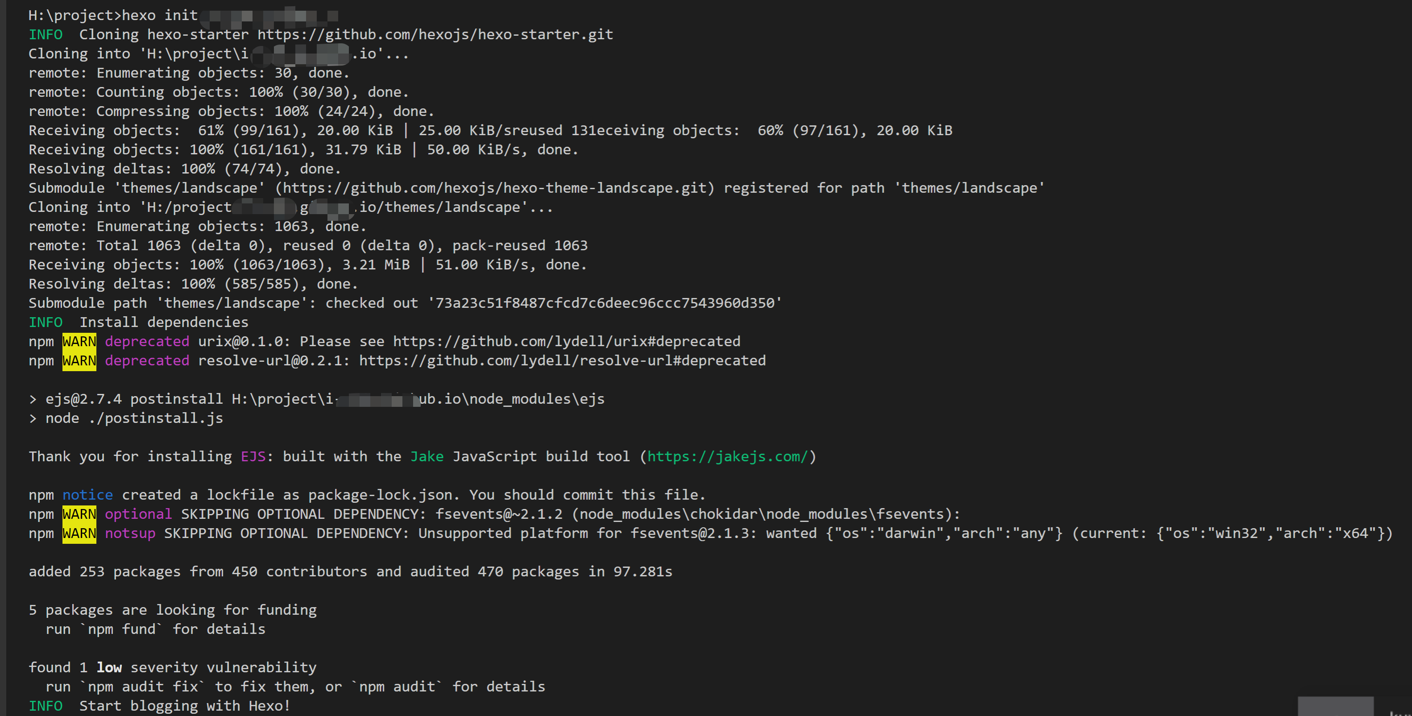Click the `npm fund` command text
The width and height of the screenshot is (1412, 716).
coord(121,629)
